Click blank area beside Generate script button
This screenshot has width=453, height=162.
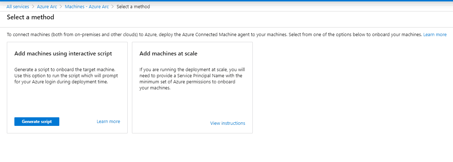(77, 122)
